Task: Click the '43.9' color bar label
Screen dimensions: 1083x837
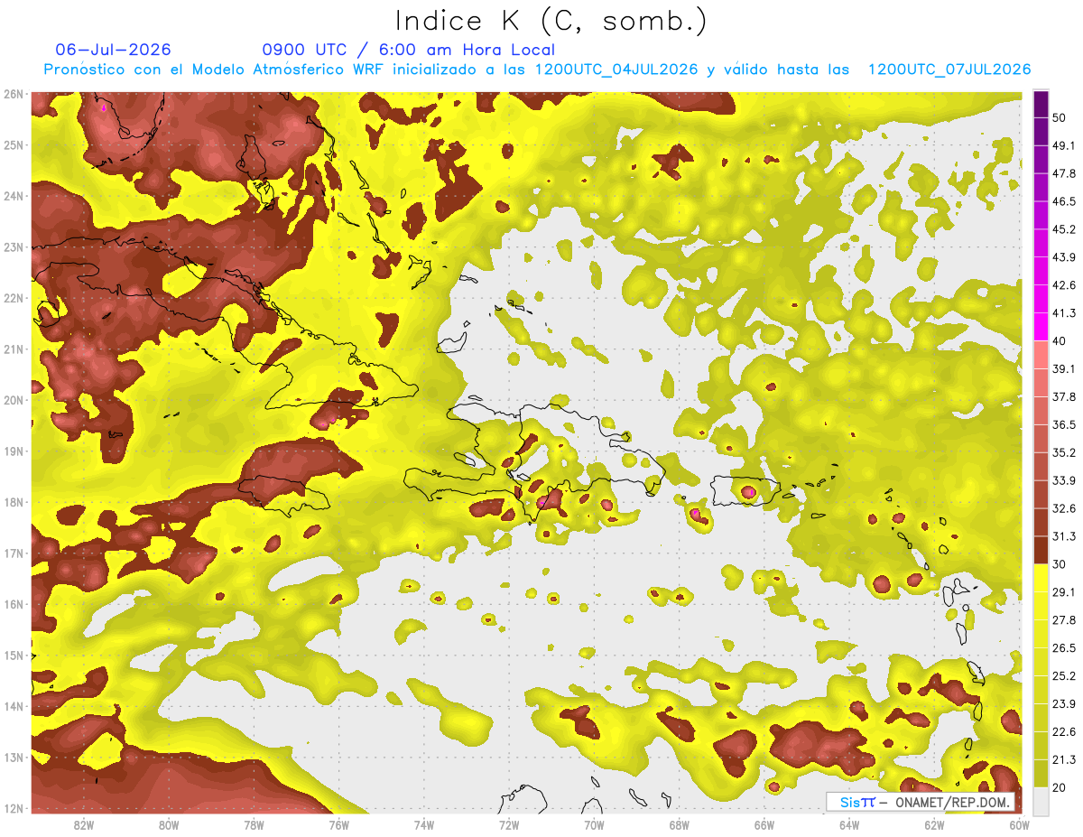Action: click(1063, 257)
